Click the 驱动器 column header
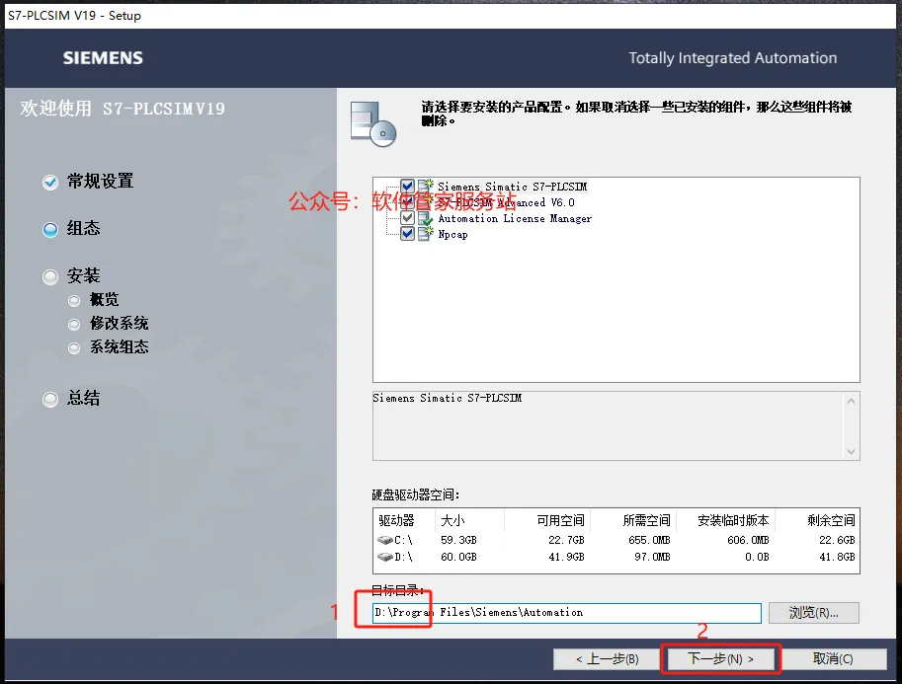The width and height of the screenshot is (902, 684). pos(403,520)
